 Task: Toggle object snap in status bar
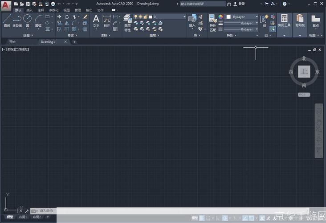[x=251, y=218]
